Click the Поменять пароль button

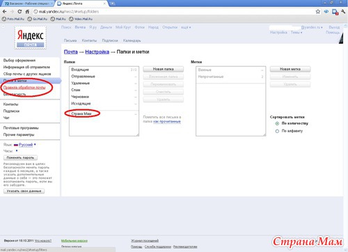pos(20,157)
